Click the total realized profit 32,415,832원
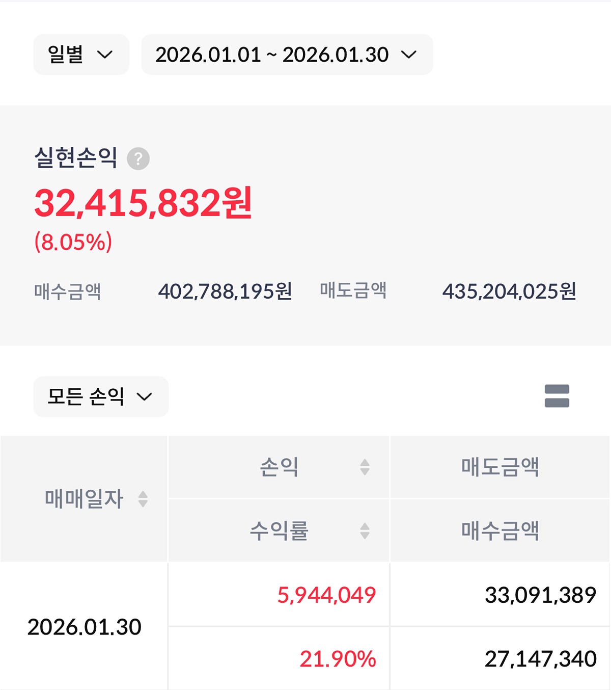This screenshot has height=690, width=611. pos(143,203)
